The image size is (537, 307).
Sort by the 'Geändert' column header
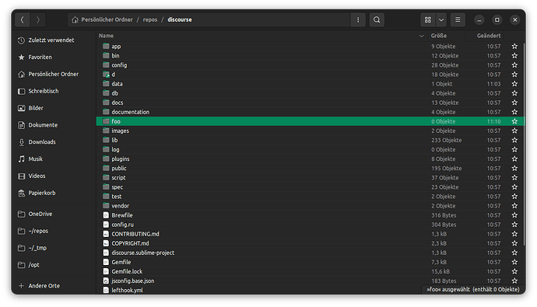point(489,36)
